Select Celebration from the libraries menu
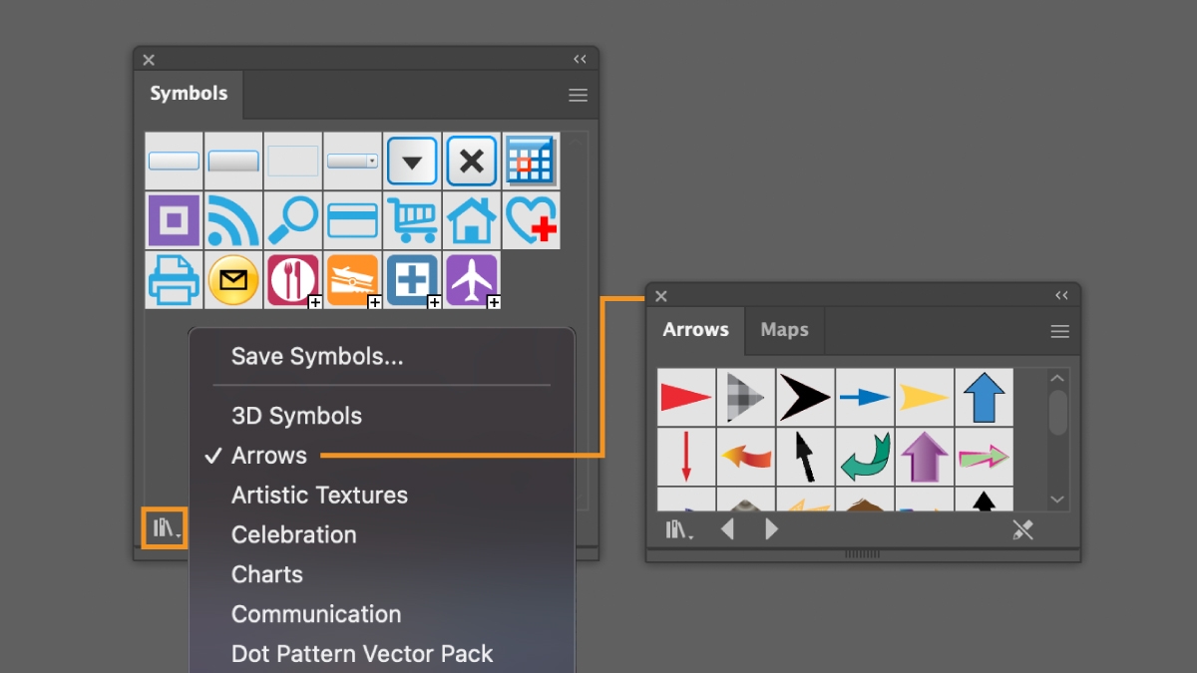This screenshot has height=673, width=1197. tap(293, 534)
